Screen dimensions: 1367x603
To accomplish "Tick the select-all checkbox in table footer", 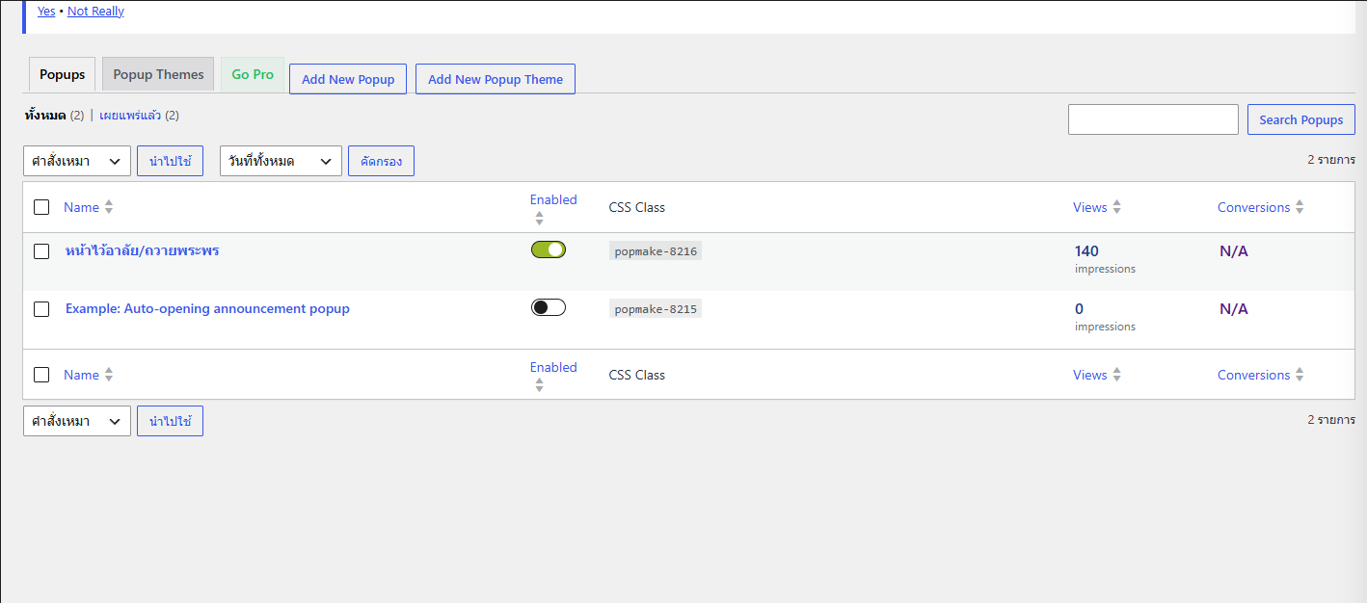I will 41,375.
